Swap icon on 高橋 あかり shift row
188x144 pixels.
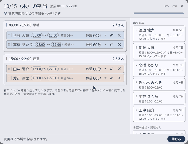tap(111, 44)
